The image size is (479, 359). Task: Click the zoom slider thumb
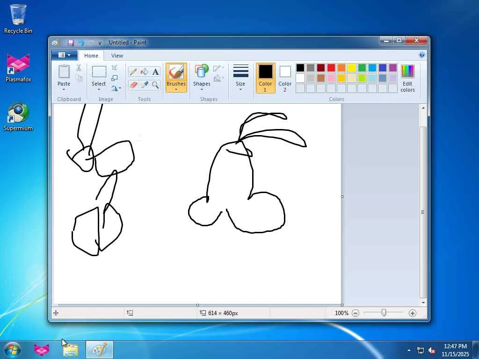pos(384,313)
